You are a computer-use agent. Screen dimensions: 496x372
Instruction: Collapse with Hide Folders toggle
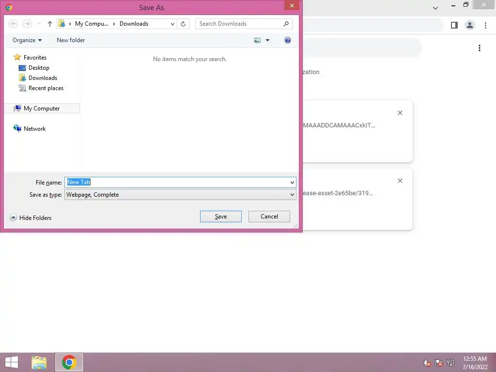click(x=31, y=217)
